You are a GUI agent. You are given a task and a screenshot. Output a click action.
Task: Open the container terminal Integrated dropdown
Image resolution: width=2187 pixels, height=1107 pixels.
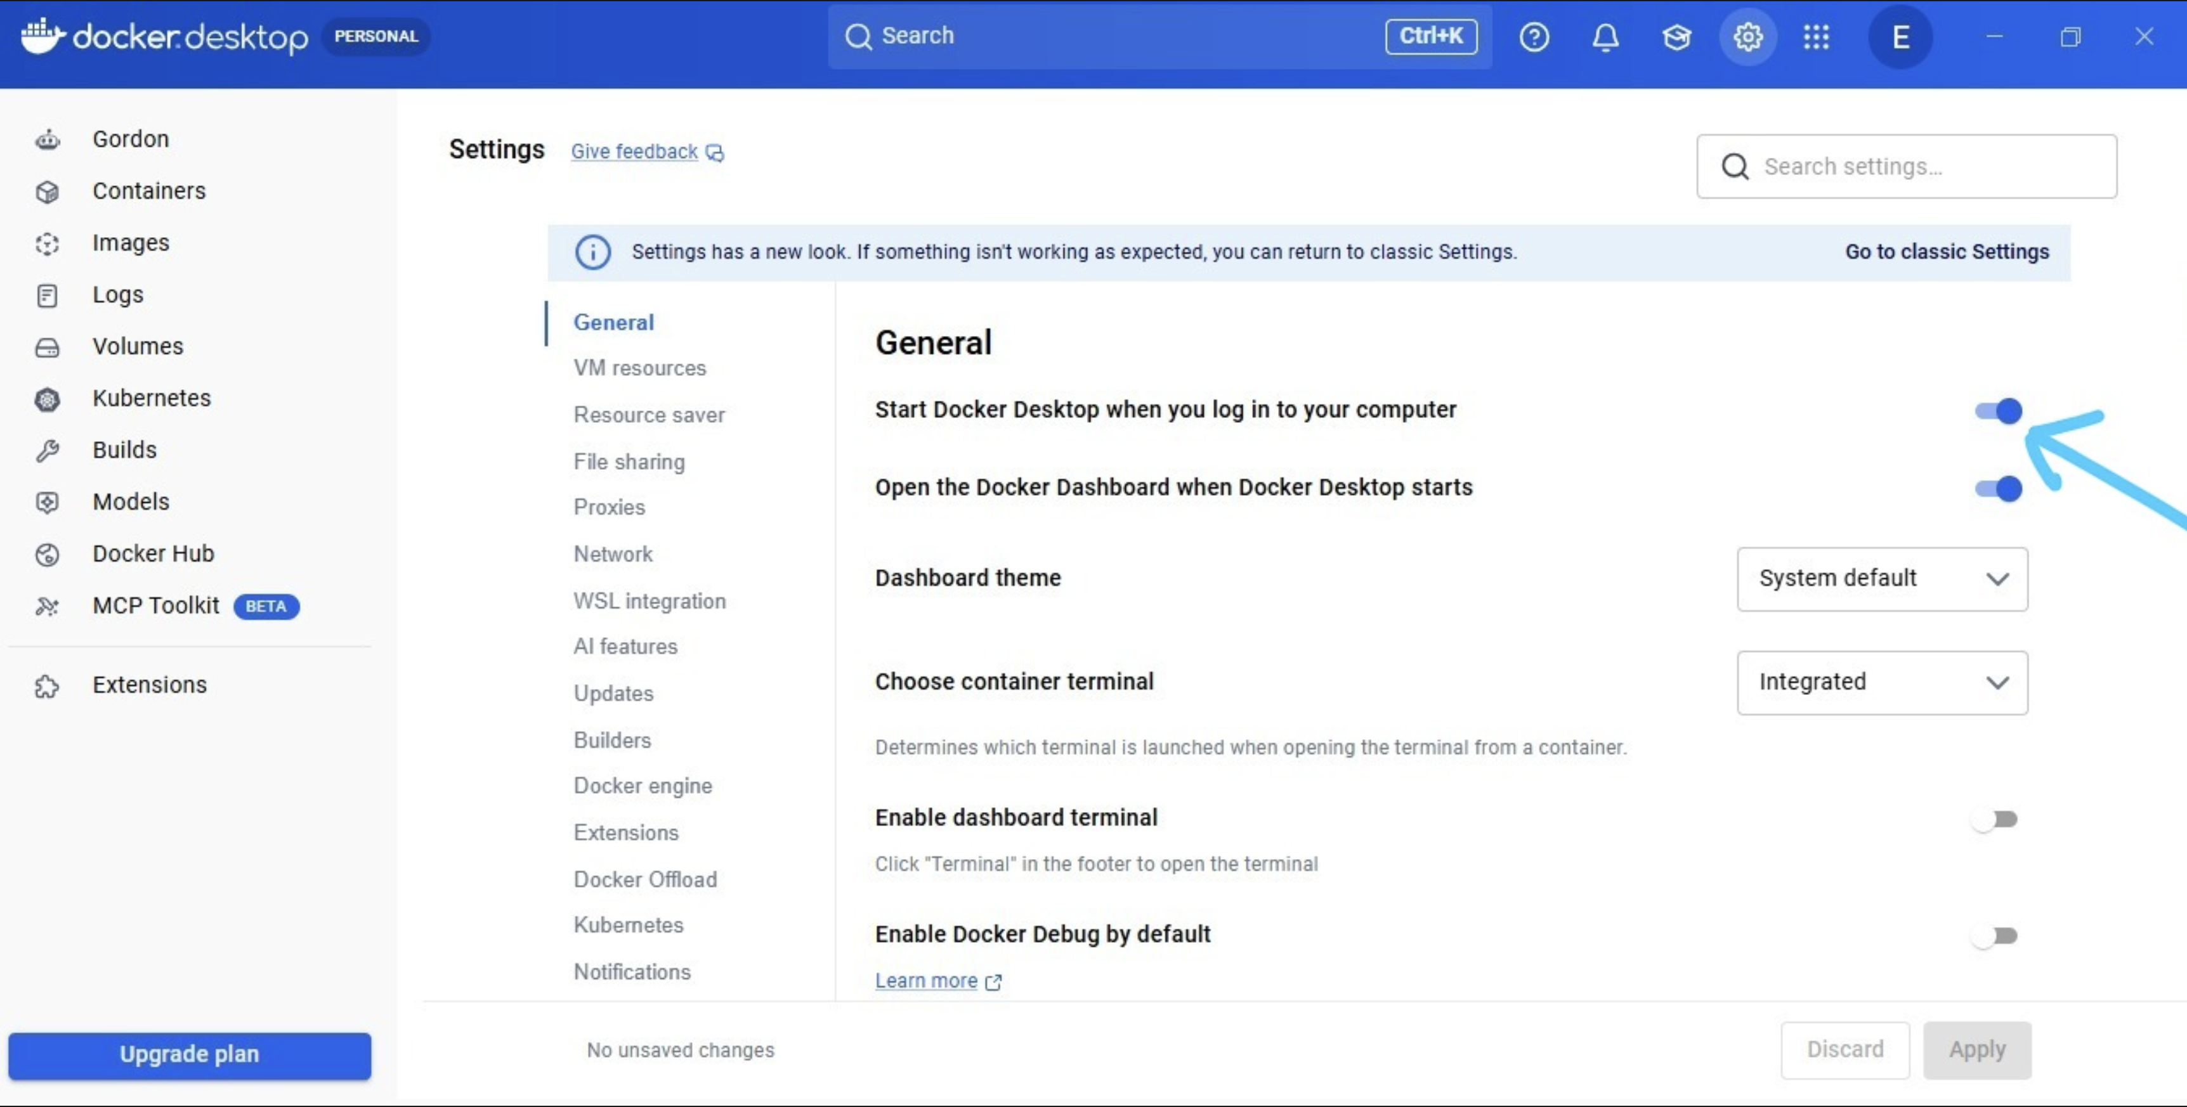[x=1882, y=683]
